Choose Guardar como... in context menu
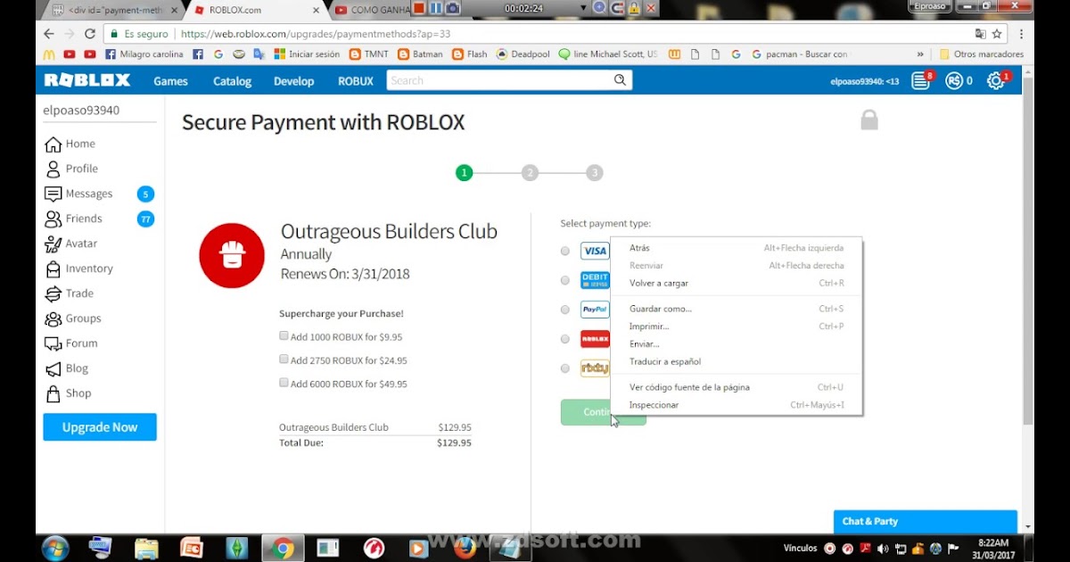The height and width of the screenshot is (562, 1070). pos(737,309)
